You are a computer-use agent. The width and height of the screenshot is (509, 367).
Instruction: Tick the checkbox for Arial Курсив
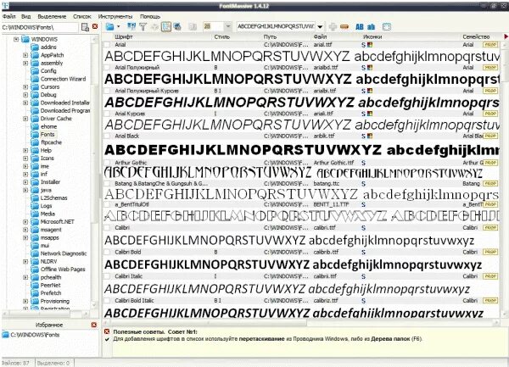click(107, 114)
